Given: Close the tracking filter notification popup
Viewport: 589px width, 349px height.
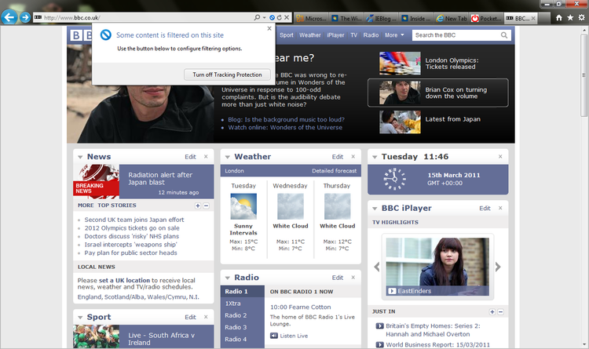Looking at the screenshot, I should (269, 27).
